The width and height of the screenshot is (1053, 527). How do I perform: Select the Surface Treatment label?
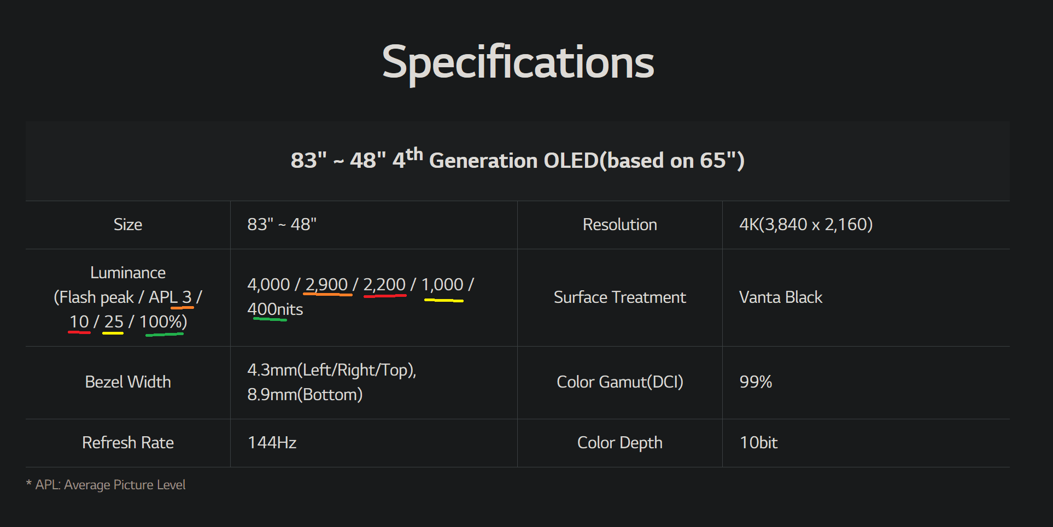pyautogui.click(x=619, y=297)
